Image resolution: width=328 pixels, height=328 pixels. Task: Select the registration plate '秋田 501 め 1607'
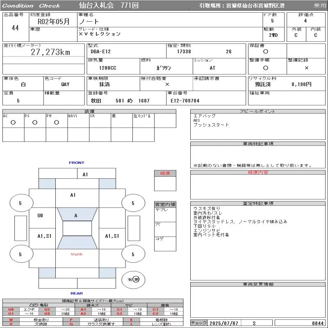(x=120, y=101)
